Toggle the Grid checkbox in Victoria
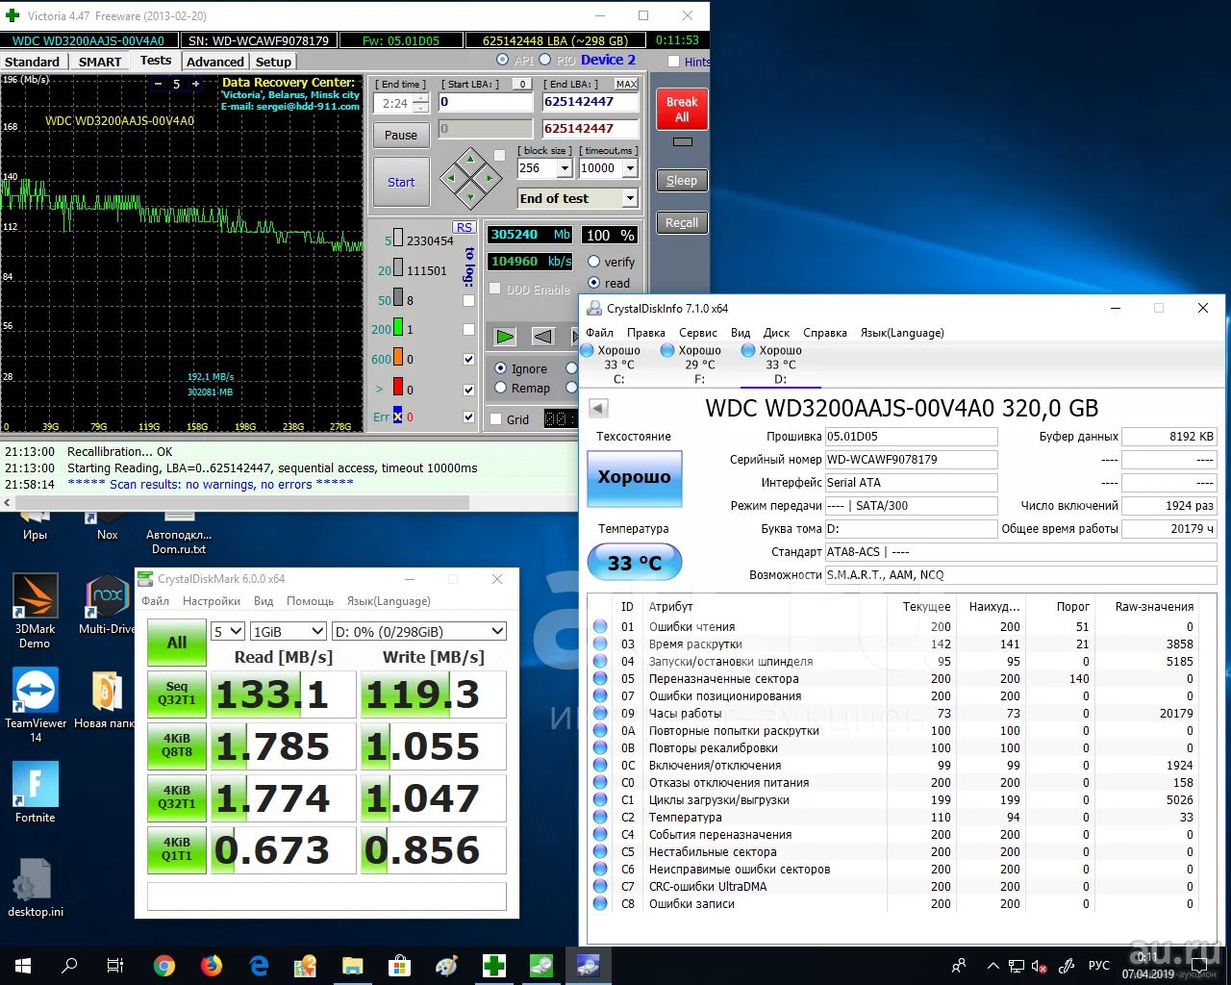The image size is (1231, 985). [x=496, y=419]
